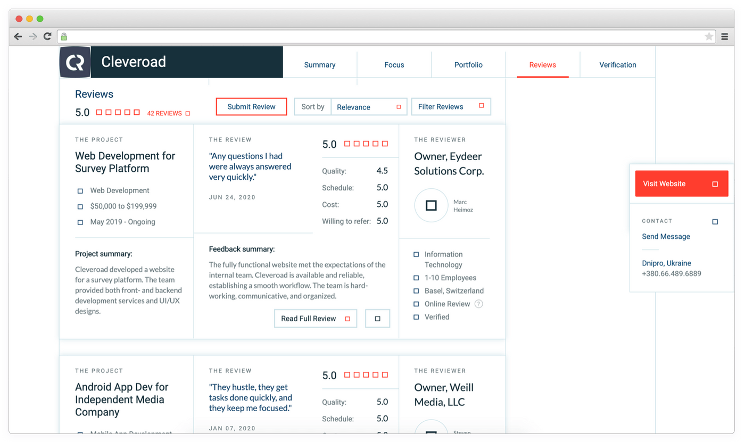
Task: Click Marc Heimoz reviewer avatar
Action: click(x=431, y=205)
